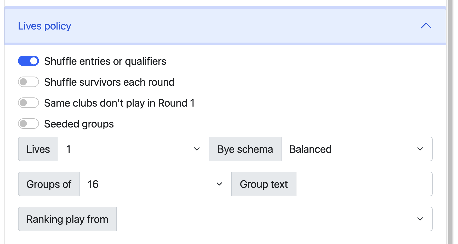This screenshot has height=244, width=458.
Task: Disable Shuffle entries or qualifiers toggle
Action: 28,61
